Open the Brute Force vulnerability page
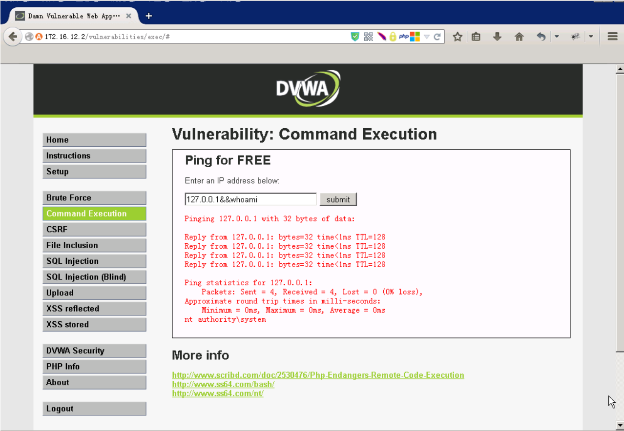Viewport: 624px width, 431px height. (x=94, y=198)
